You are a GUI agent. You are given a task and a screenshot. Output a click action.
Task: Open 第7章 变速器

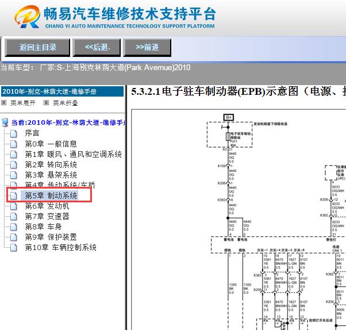47,216
